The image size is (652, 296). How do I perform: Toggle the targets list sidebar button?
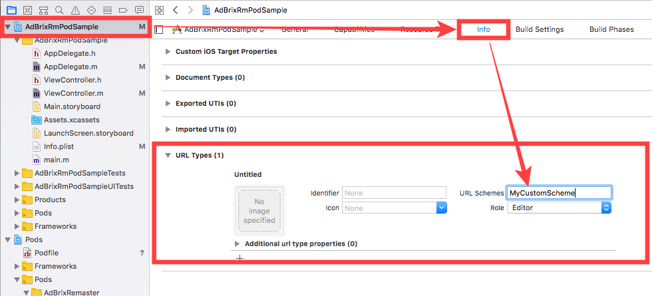coord(158,29)
